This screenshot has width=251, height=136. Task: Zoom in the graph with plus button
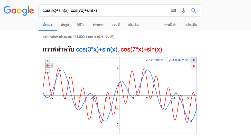[x=47, y=61]
